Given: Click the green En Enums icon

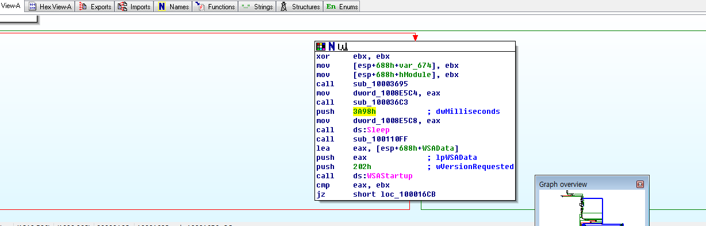Looking at the screenshot, I should (x=331, y=7).
